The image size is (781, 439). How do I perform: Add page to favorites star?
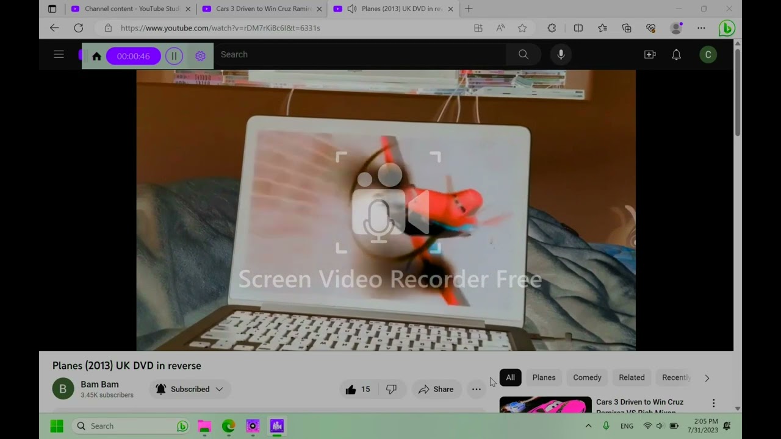click(x=522, y=28)
